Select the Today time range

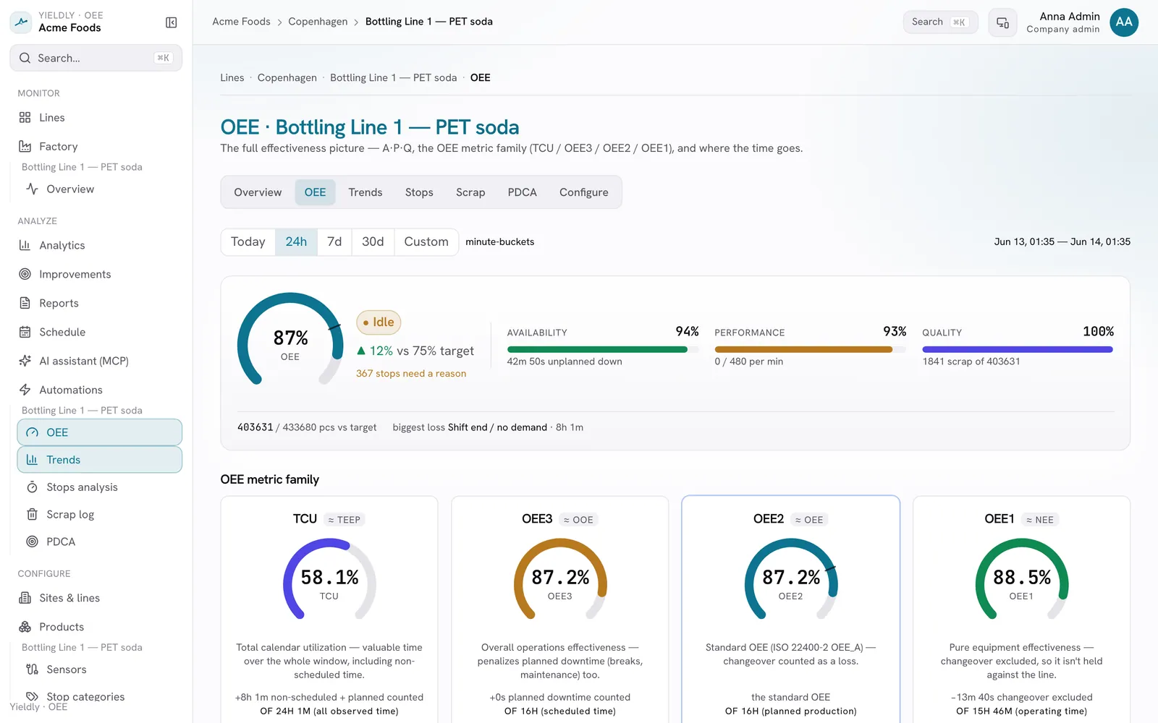[248, 241]
